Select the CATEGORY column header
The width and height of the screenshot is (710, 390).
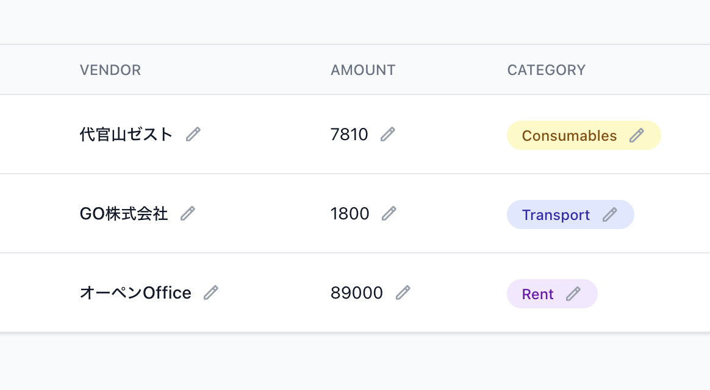point(546,70)
